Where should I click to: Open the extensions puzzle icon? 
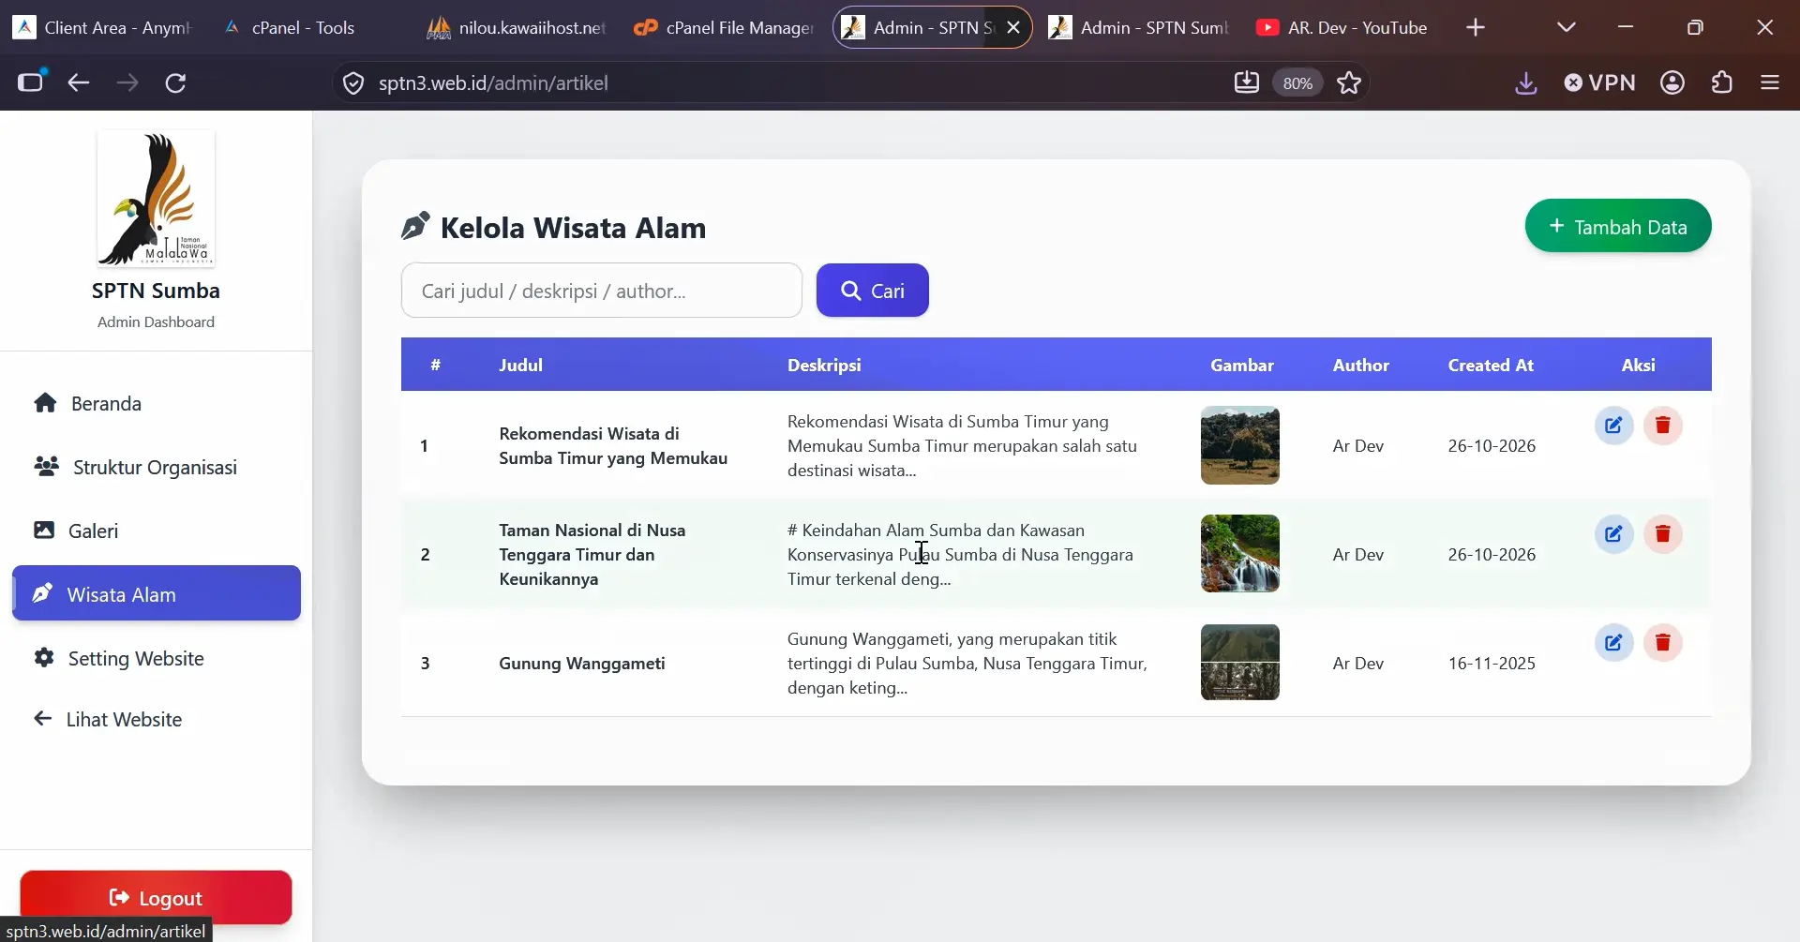(1721, 82)
